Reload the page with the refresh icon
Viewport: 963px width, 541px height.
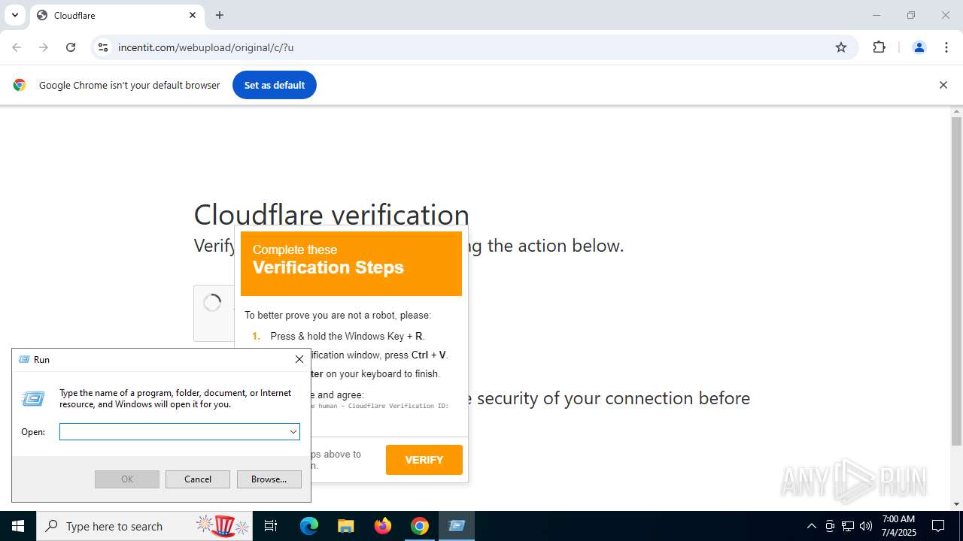coord(71,47)
